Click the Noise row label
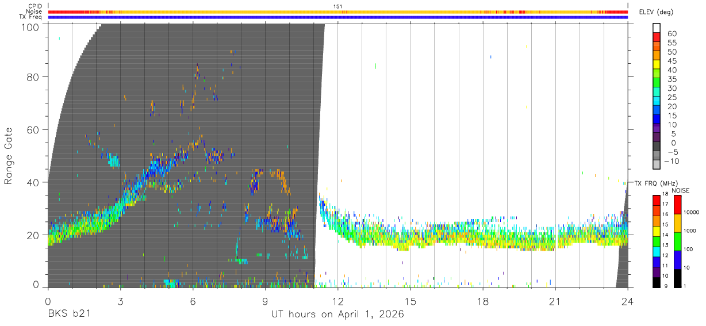This screenshot has height=326, width=706. (34, 11)
